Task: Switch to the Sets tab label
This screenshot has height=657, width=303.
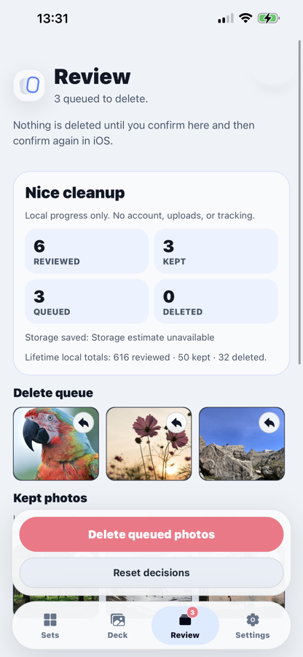Action: pyautogui.click(x=50, y=635)
